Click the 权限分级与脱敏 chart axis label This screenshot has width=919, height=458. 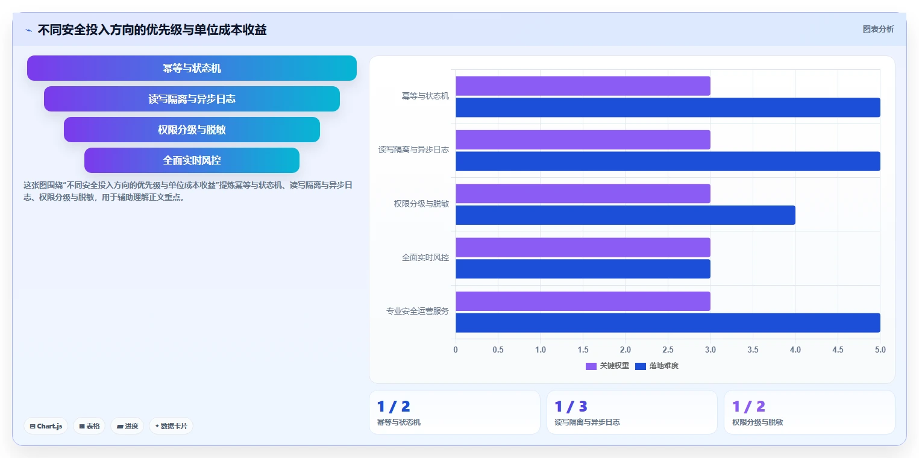tap(421, 204)
